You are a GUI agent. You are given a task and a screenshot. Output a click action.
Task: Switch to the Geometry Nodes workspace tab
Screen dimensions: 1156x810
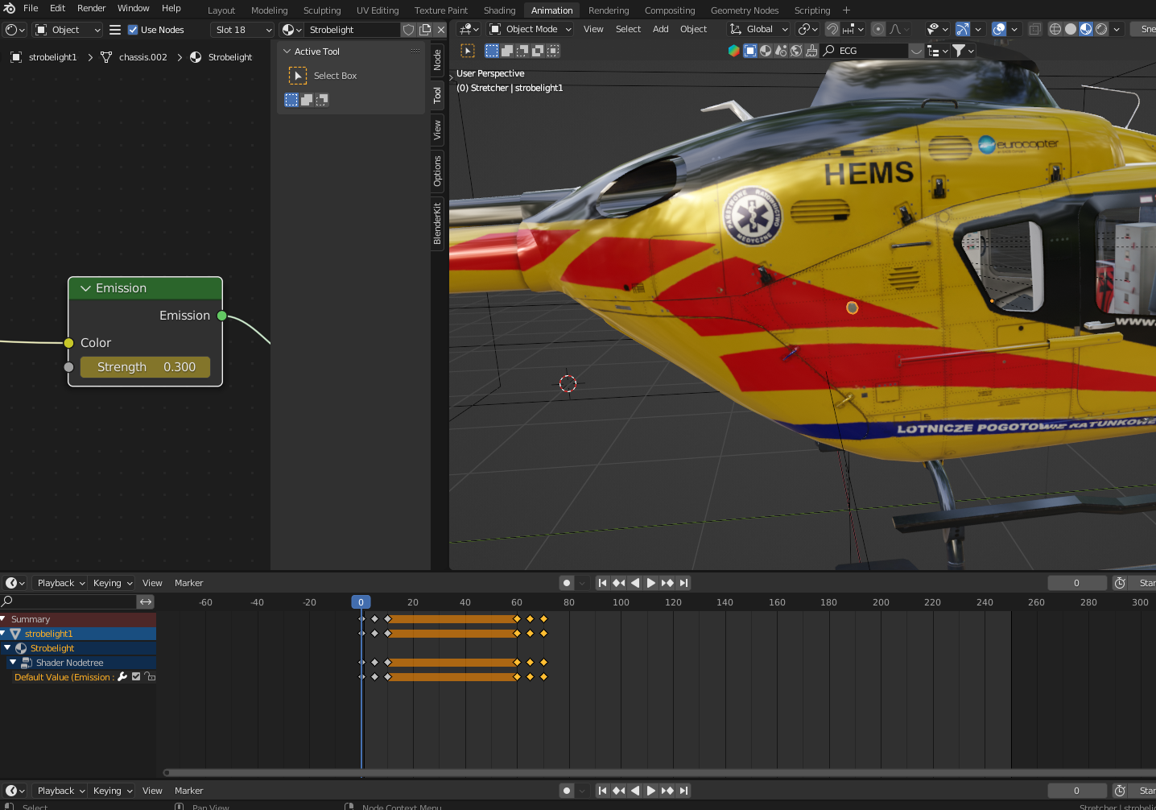tap(745, 10)
